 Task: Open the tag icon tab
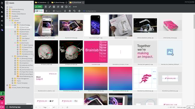pyautogui.click(x=74, y=11)
